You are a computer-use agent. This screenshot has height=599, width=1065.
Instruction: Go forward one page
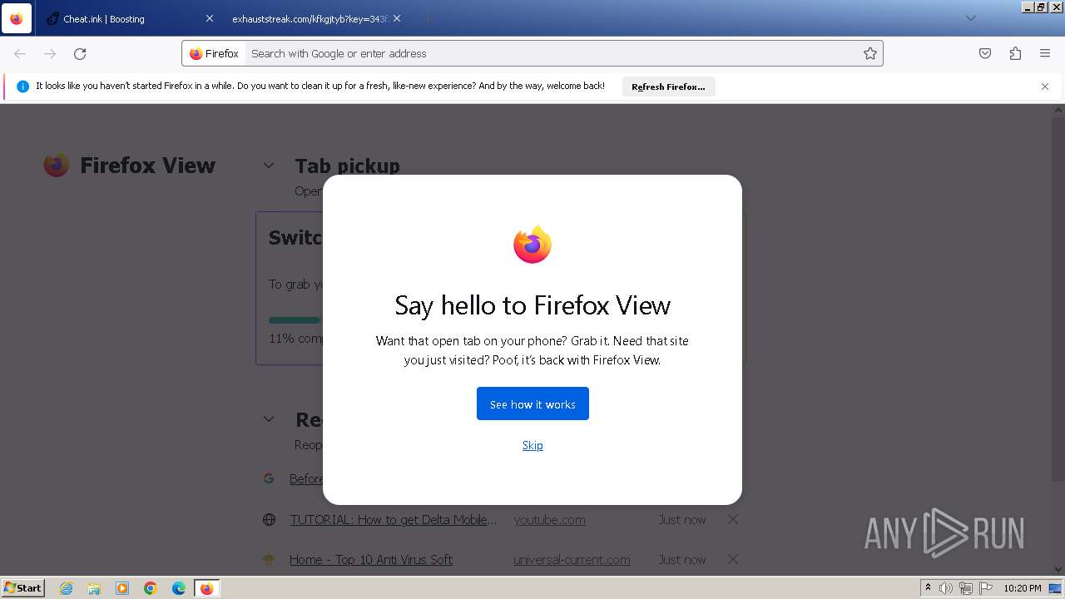point(50,53)
